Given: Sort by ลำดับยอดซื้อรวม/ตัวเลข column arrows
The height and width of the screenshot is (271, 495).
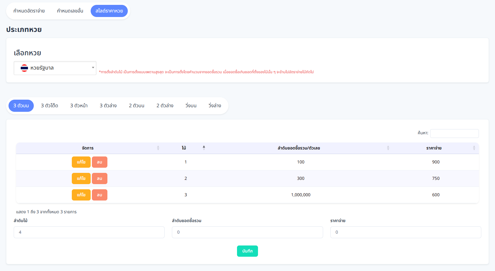Looking at the screenshot, I should pyautogui.click(x=388, y=148).
